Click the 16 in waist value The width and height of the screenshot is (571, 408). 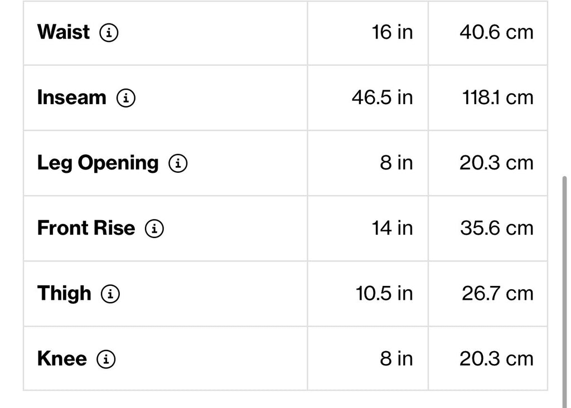pyautogui.click(x=392, y=32)
